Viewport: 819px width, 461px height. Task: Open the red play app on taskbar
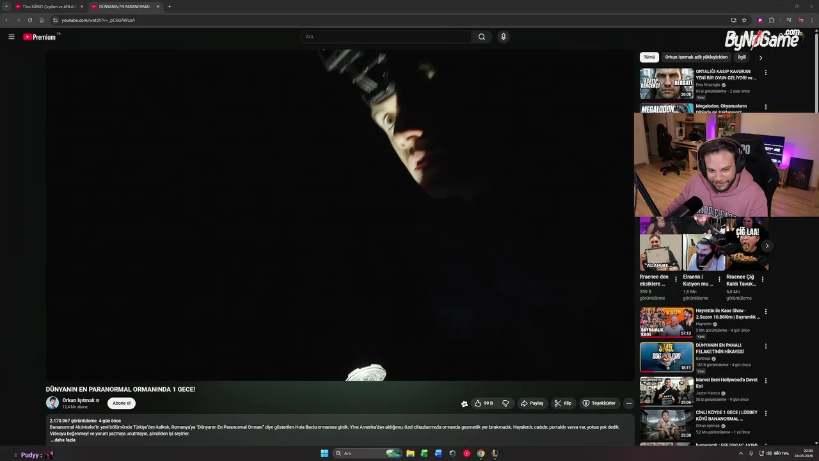(x=466, y=453)
